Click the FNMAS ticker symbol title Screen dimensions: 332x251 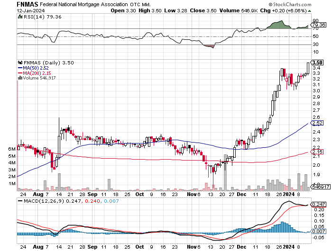(28, 4)
